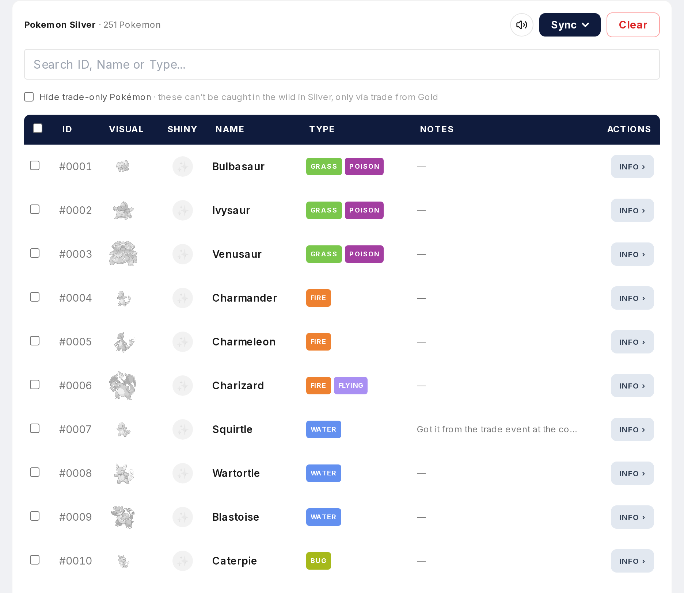Toggle shiny sparkle icon for Ivysaur
Screen dimensions: 684x593
[x=183, y=210]
